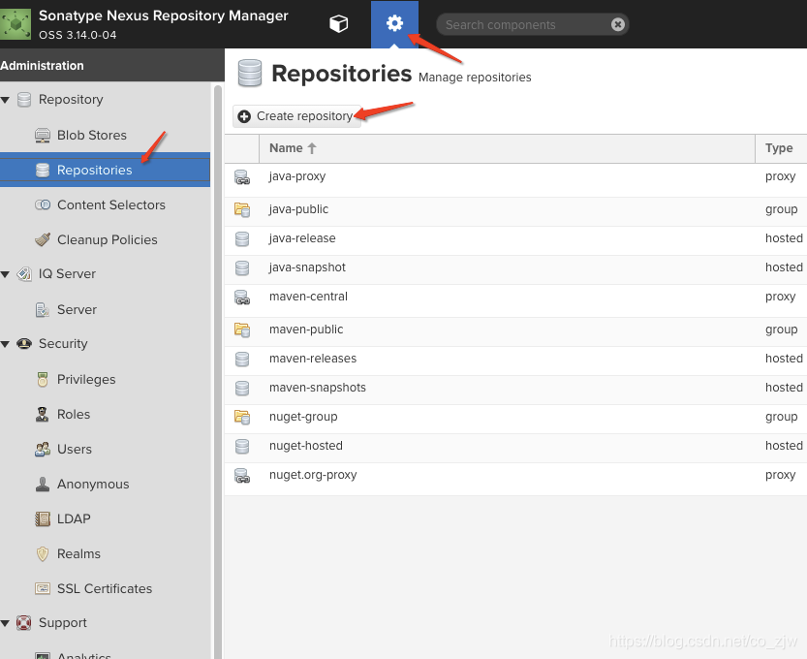The height and width of the screenshot is (659, 807).
Task: Open SSL Certificates text in sidebar
Action: pos(105,589)
